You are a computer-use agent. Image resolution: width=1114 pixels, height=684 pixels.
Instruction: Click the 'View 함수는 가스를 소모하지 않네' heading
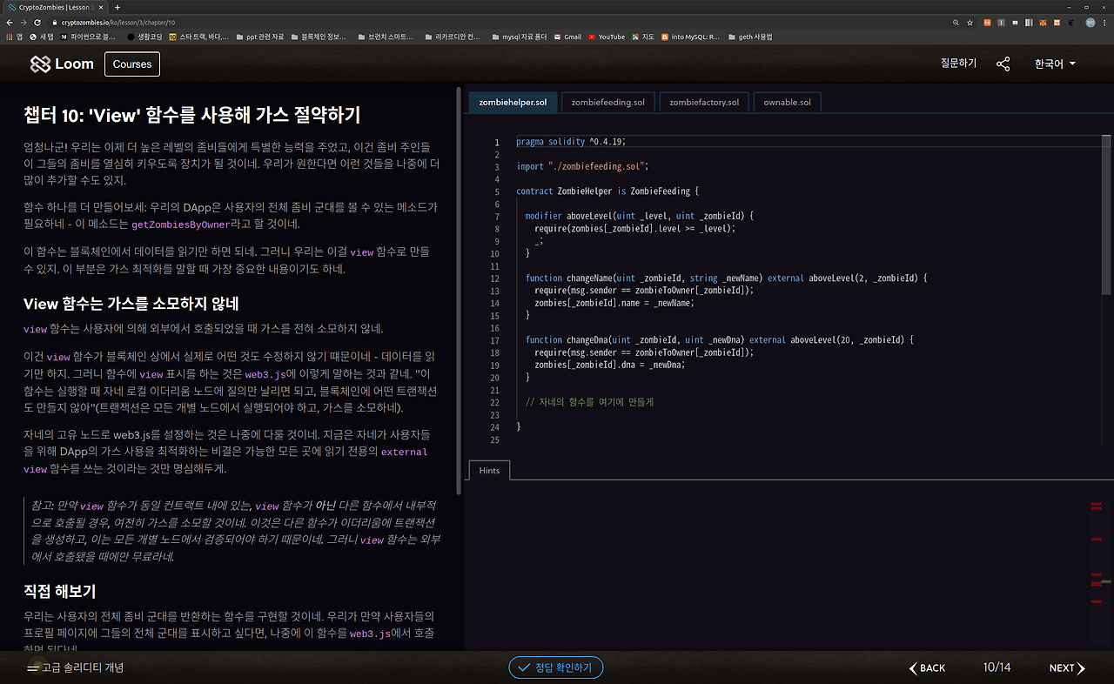tap(131, 304)
